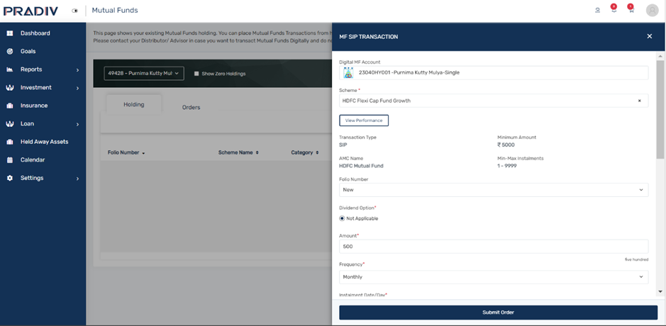This screenshot has height=326, width=666.
Task: Click the SIP panel scrollbar thumb
Action: tap(660, 109)
